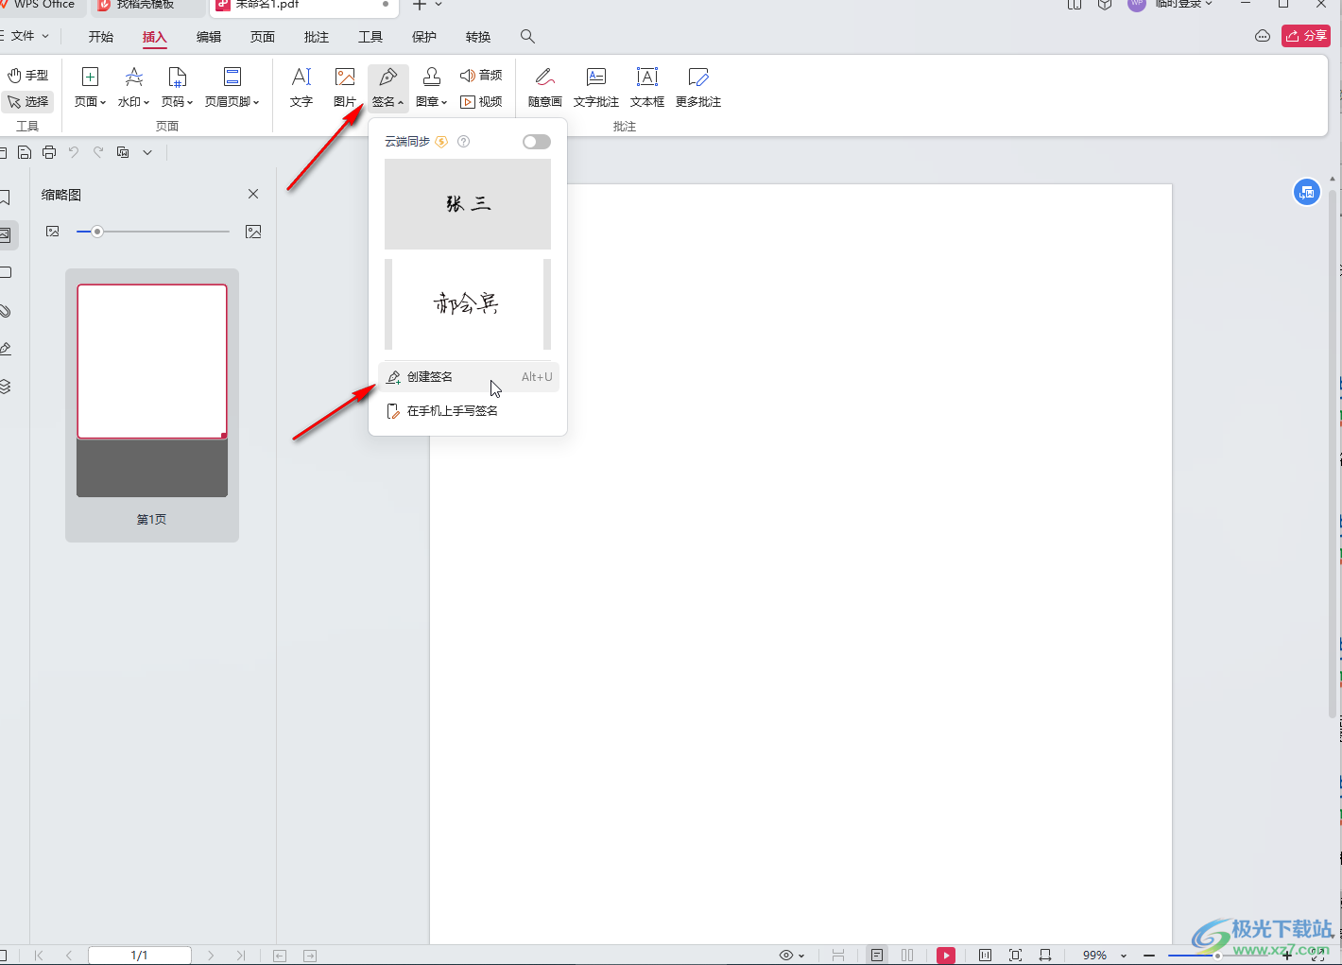Insert a picture with the 图片 tool
Viewport: 1342px width, 965px height.
coord(345,88)
